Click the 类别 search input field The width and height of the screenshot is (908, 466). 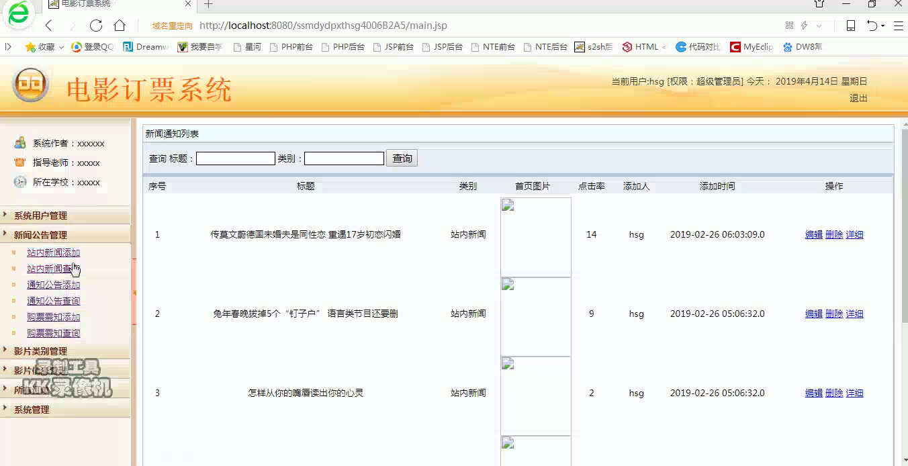344,158
